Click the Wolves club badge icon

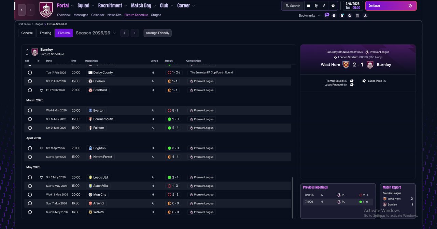coord(90,212)
